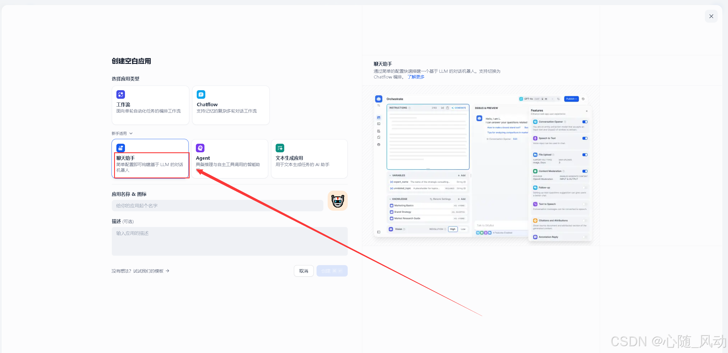Click the Workflow (工作流) app type icon
728x353 pixels.
(x=120, y=94)
